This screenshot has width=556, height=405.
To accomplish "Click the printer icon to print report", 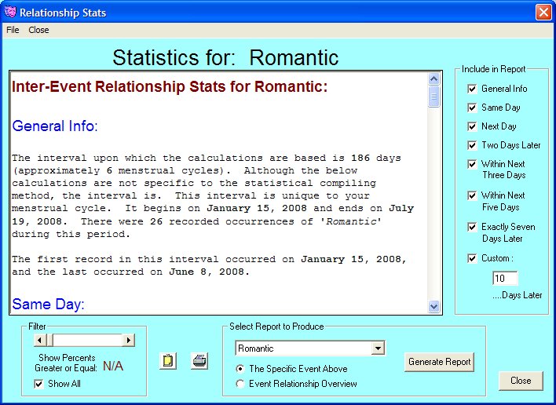I will tap(199, 361).
